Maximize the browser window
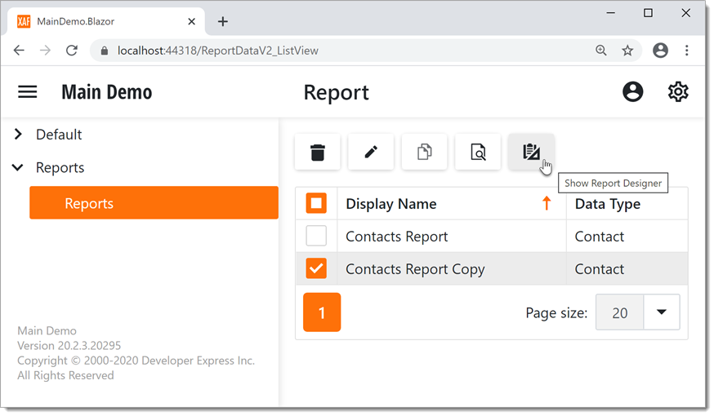This screenshot has height=416, width=714. coord(648,13)
